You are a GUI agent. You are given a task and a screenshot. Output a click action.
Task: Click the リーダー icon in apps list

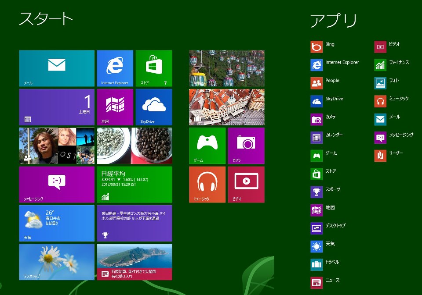pos(380,156)
